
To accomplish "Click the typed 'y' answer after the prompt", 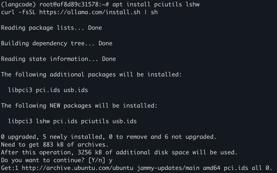I will (x=110, y=160).
